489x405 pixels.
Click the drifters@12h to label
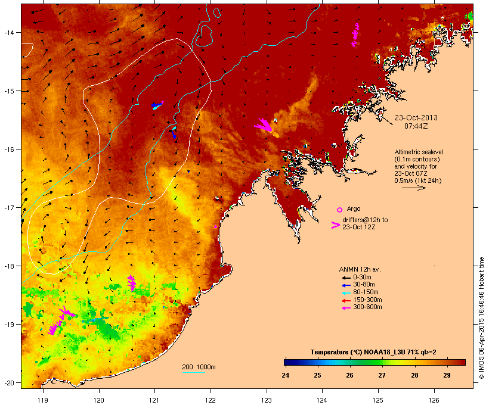tap(365, 220)
